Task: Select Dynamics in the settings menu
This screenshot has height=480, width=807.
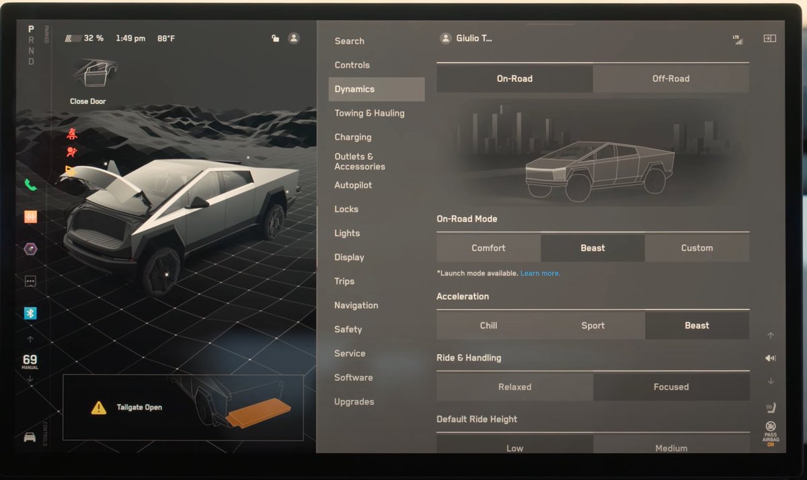Action: pyautogui.click(x=377, y=89)
